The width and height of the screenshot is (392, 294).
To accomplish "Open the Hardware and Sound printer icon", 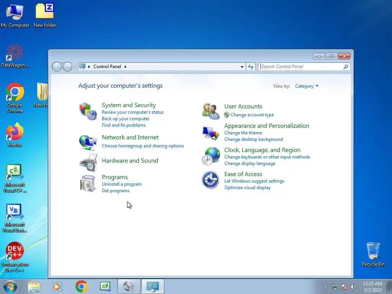I will point(88,162).
